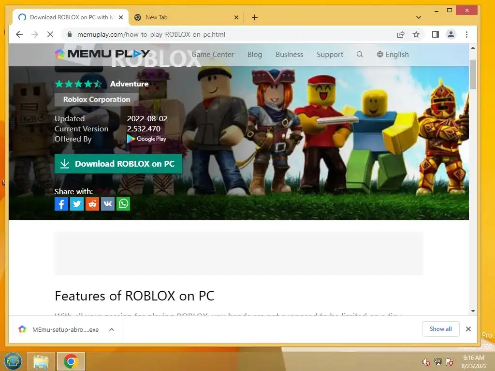The height and width of the screenshot is (371, 495).
Task: Go back using the browser back arrow
Action: (x=19, y=34)
